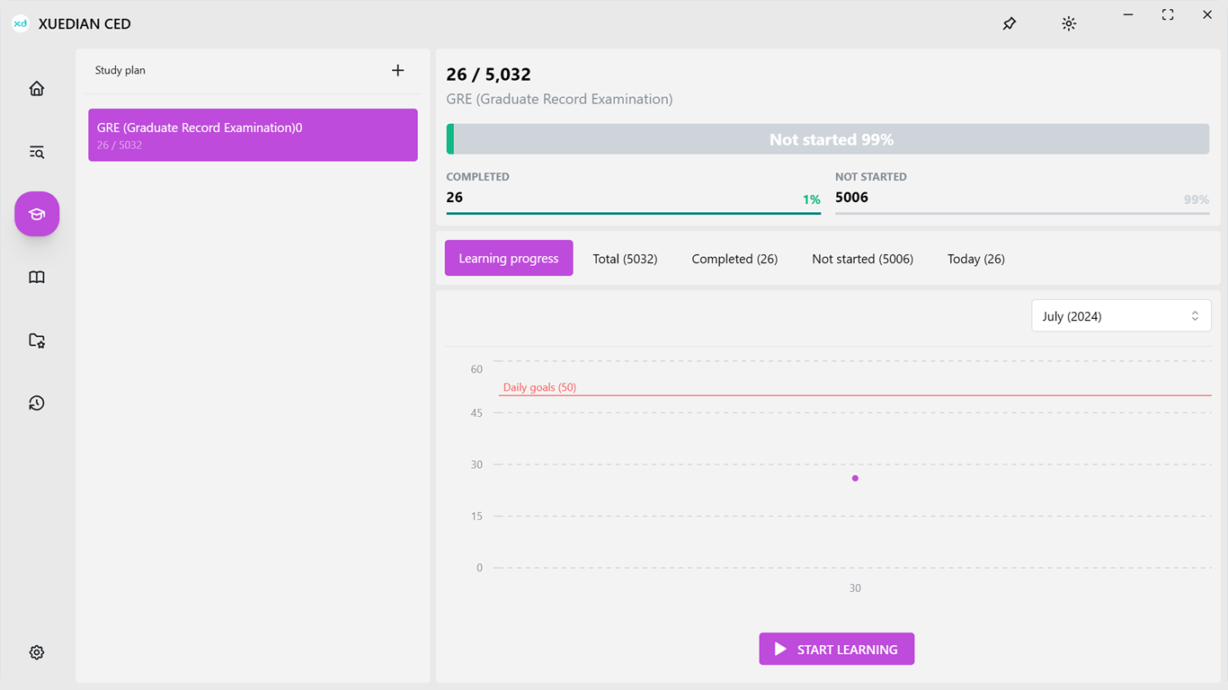Switch to the Total (5032) tab
This screenshot has width=1228, height=690.
pos(625,259)
